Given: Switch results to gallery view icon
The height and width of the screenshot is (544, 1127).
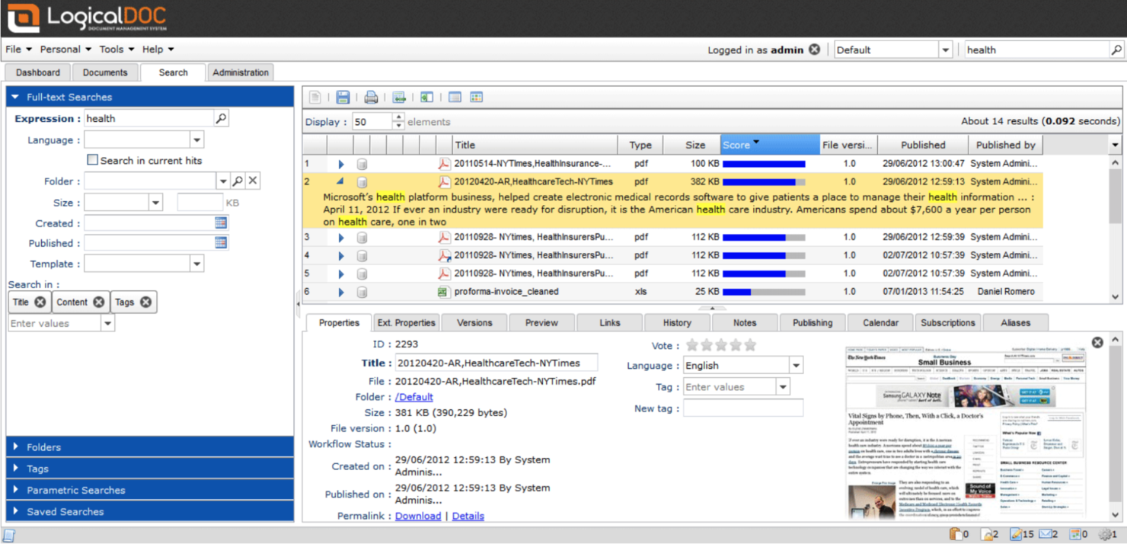Looking at the screenshot, I should 477,98.
